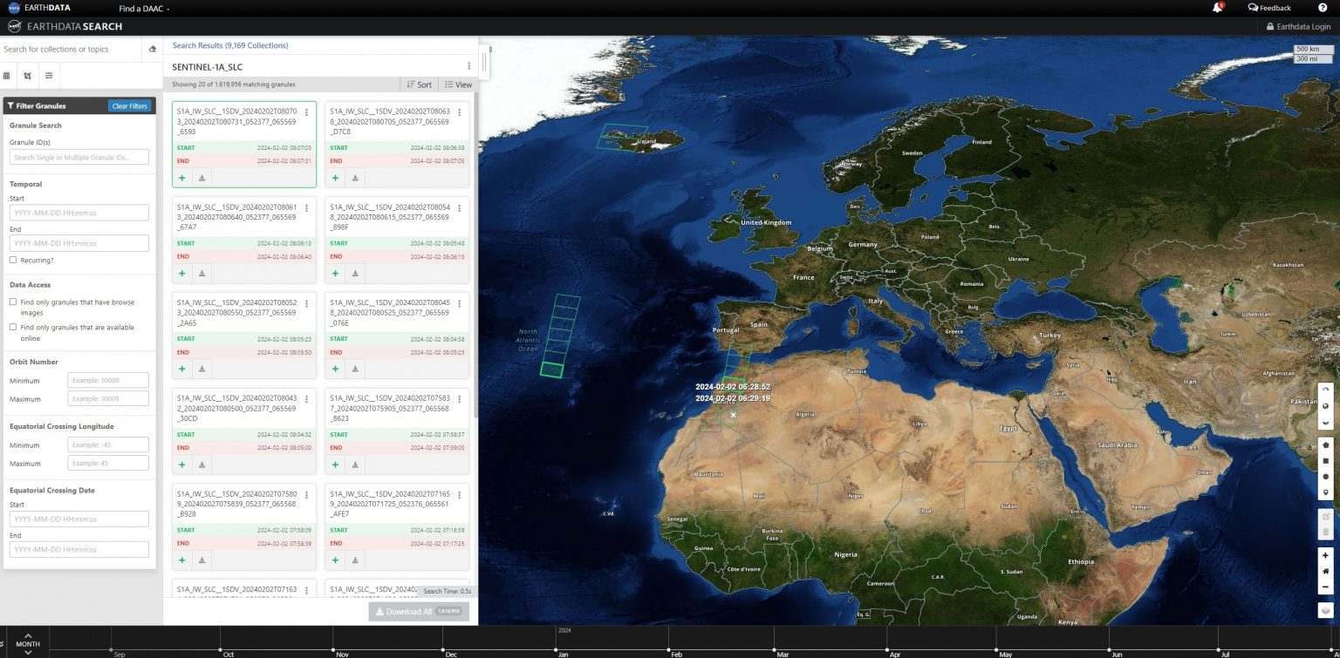Click the Granule IDs search input field

[79, 156]
